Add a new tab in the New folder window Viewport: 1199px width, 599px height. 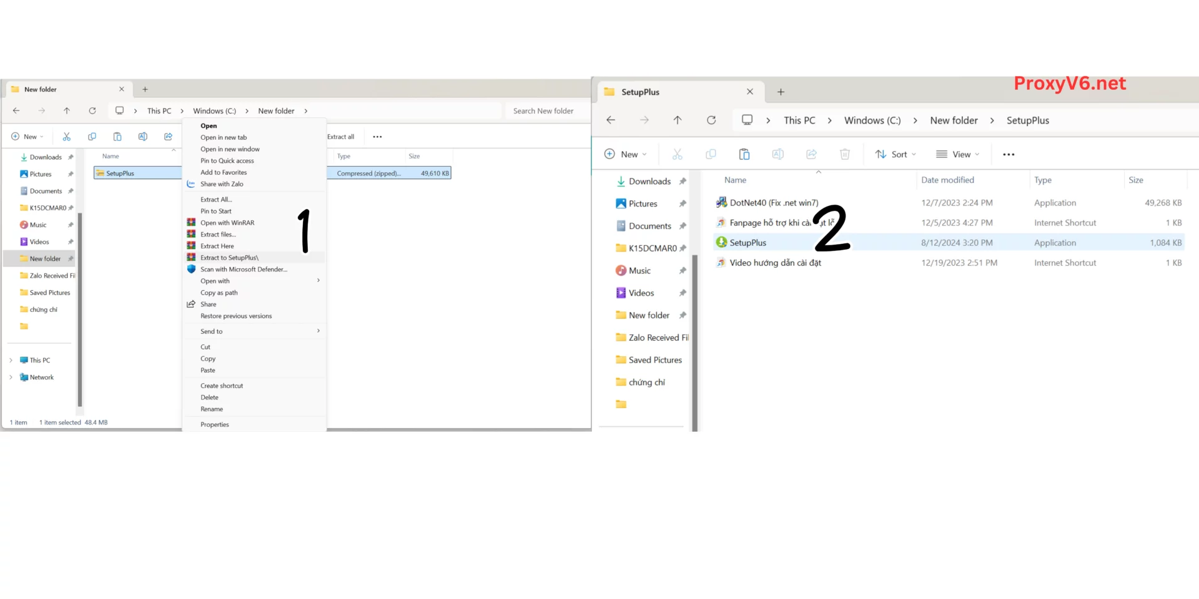[x=145, y=89]
